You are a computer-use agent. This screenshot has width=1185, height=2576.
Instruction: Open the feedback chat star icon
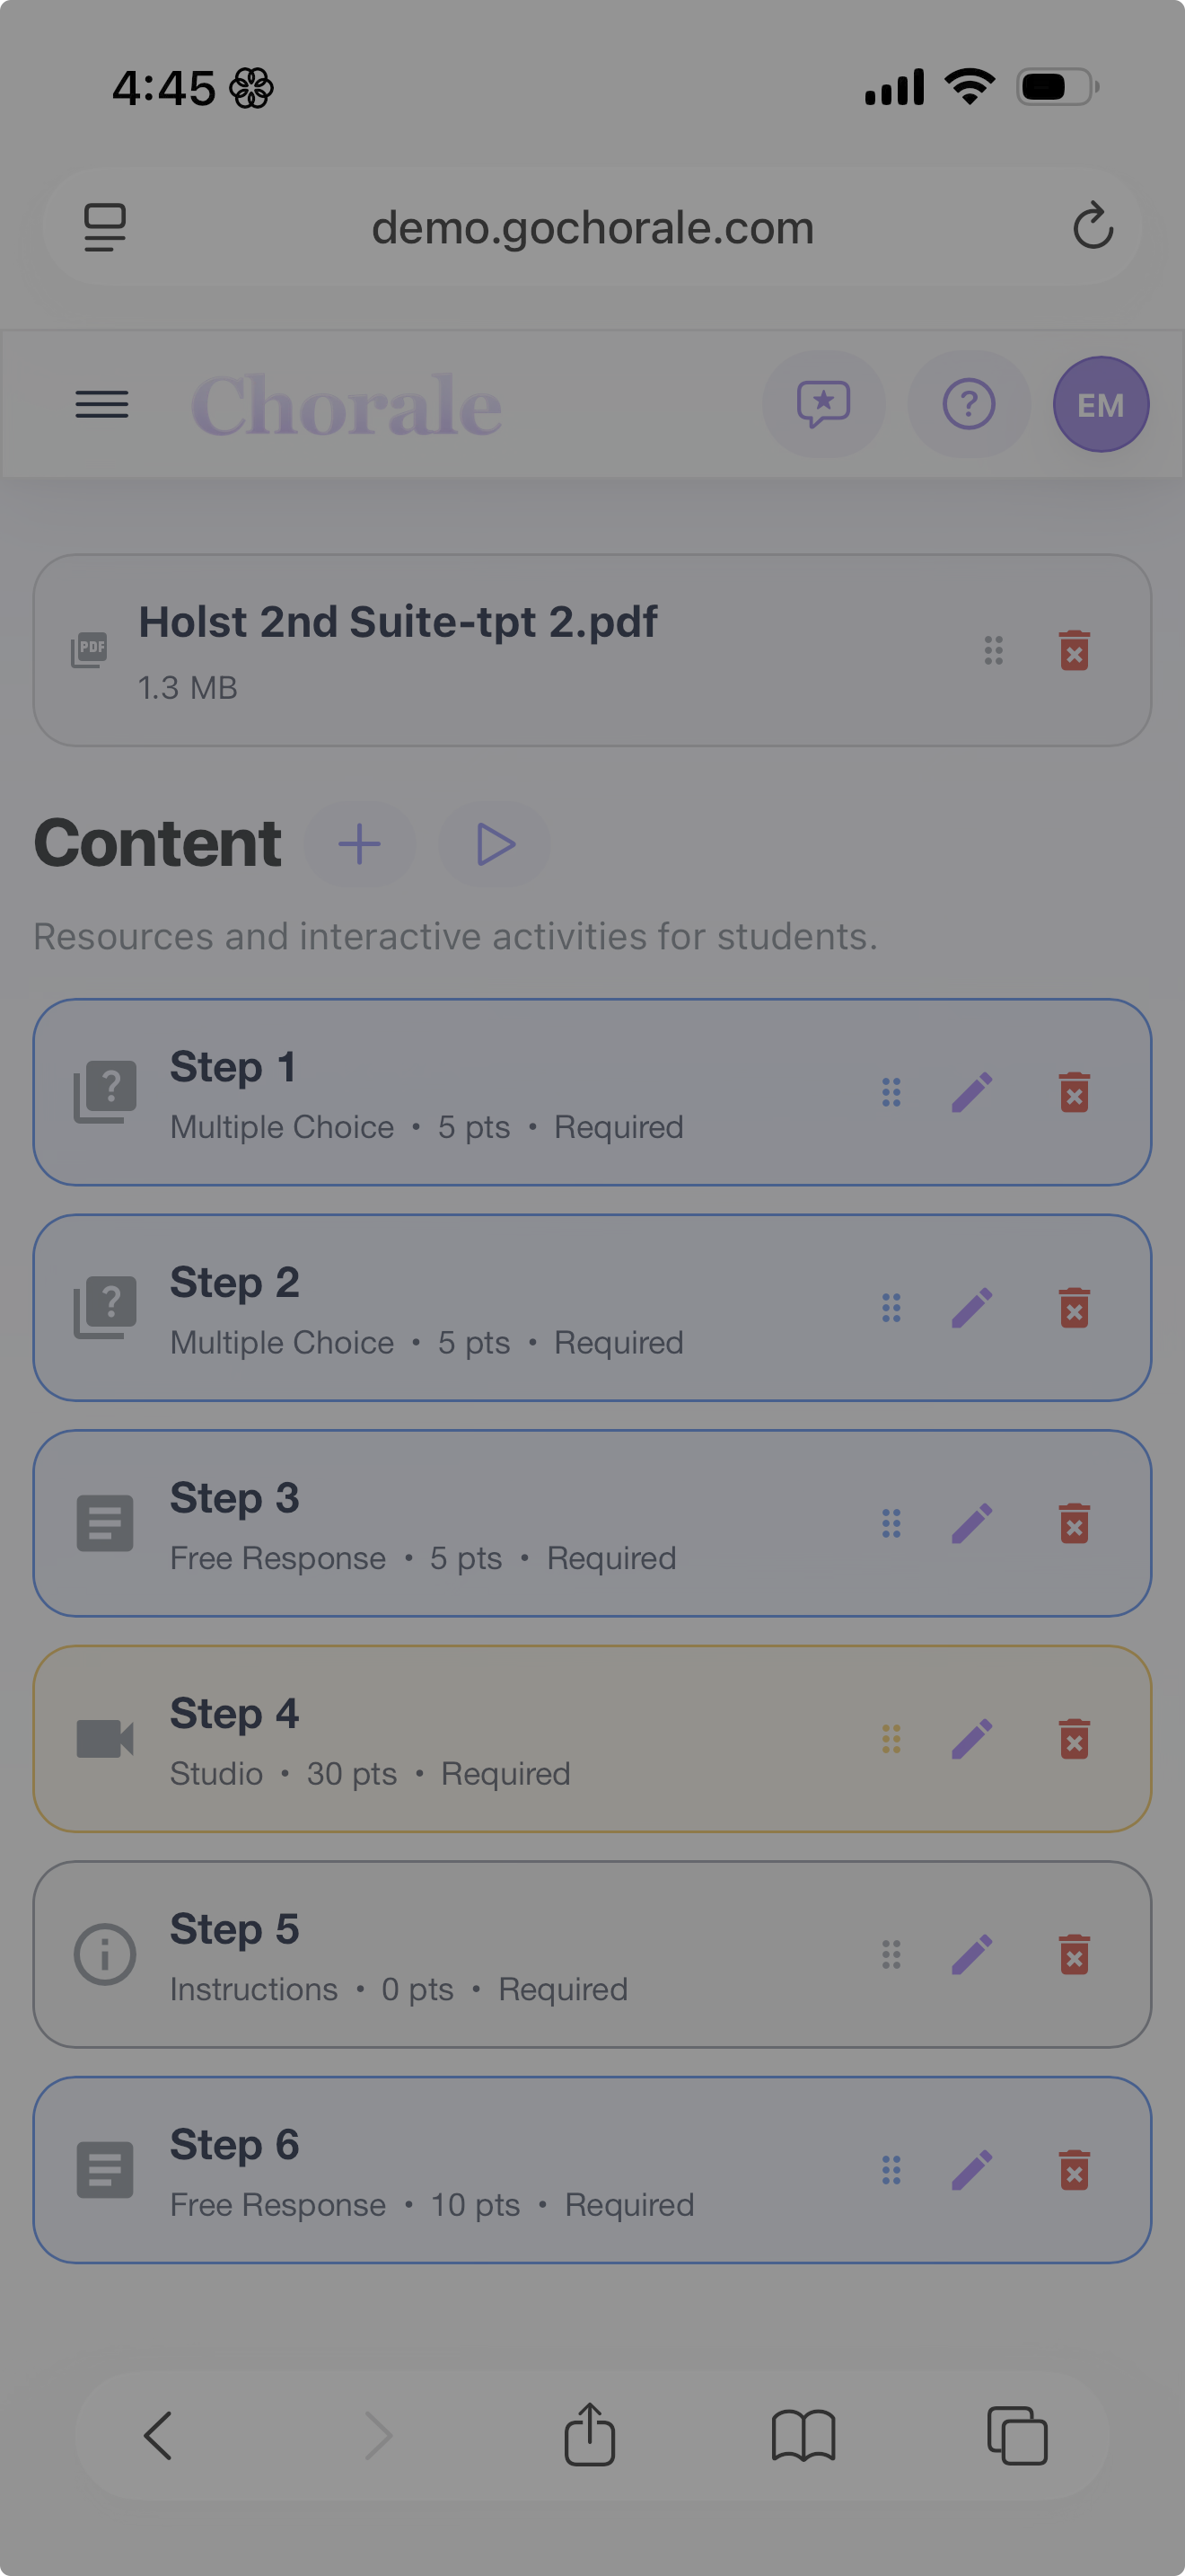click(823, 405)
